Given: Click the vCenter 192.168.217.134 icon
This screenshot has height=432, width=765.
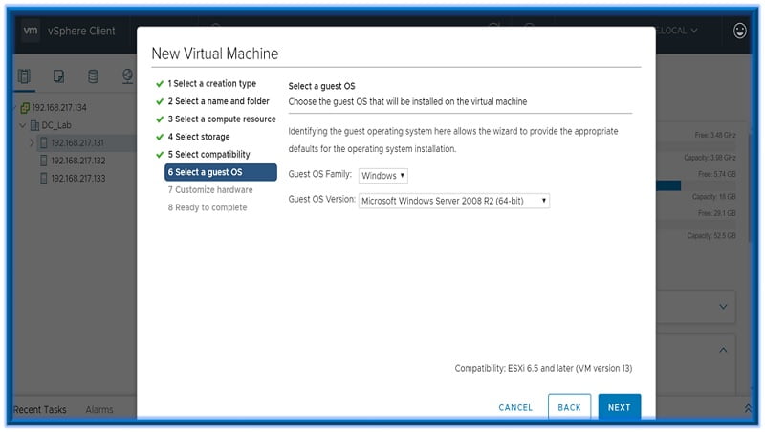Looking at the screenshot, I should tap(24, 107).
